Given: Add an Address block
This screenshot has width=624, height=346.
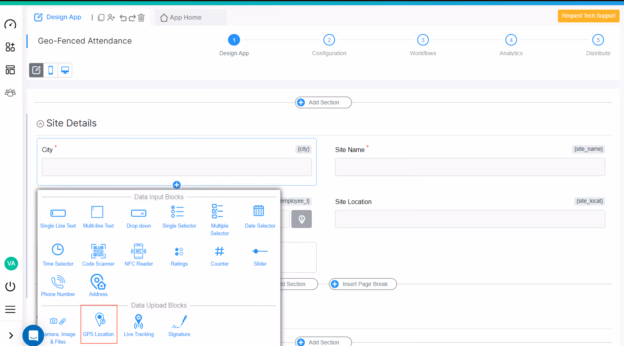Looking at the screenshot, I should 98,285.
